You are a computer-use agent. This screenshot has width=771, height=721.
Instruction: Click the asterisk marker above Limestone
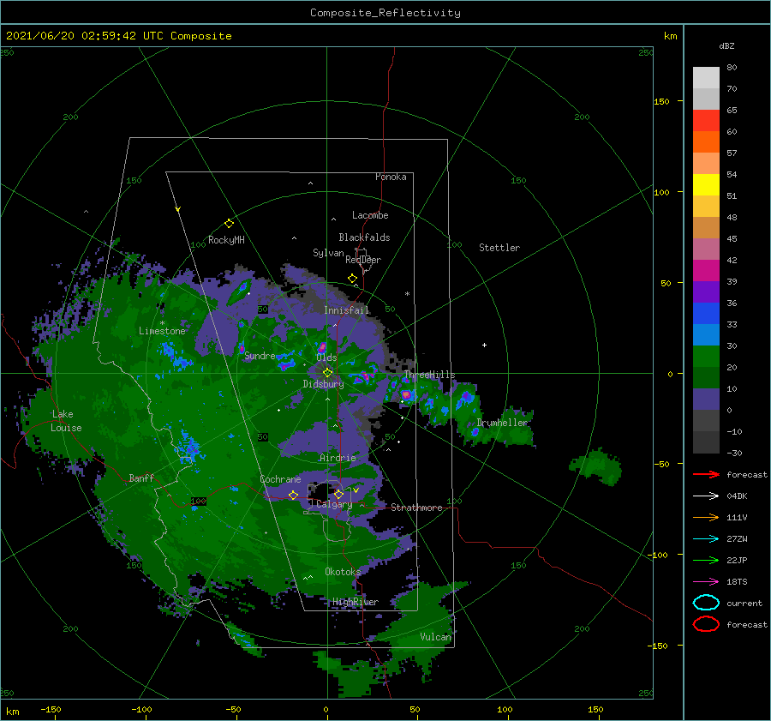(x=162, y=323)
